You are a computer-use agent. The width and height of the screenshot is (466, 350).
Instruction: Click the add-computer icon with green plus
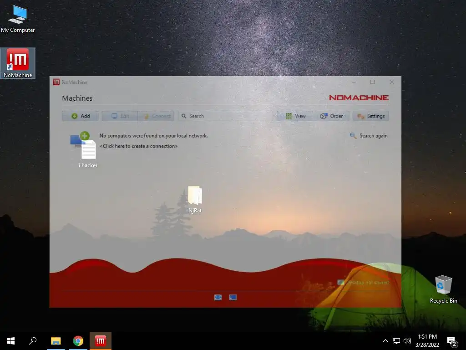80,139
